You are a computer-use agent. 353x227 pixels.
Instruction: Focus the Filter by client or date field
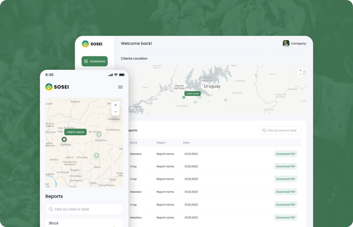point(84,209)
